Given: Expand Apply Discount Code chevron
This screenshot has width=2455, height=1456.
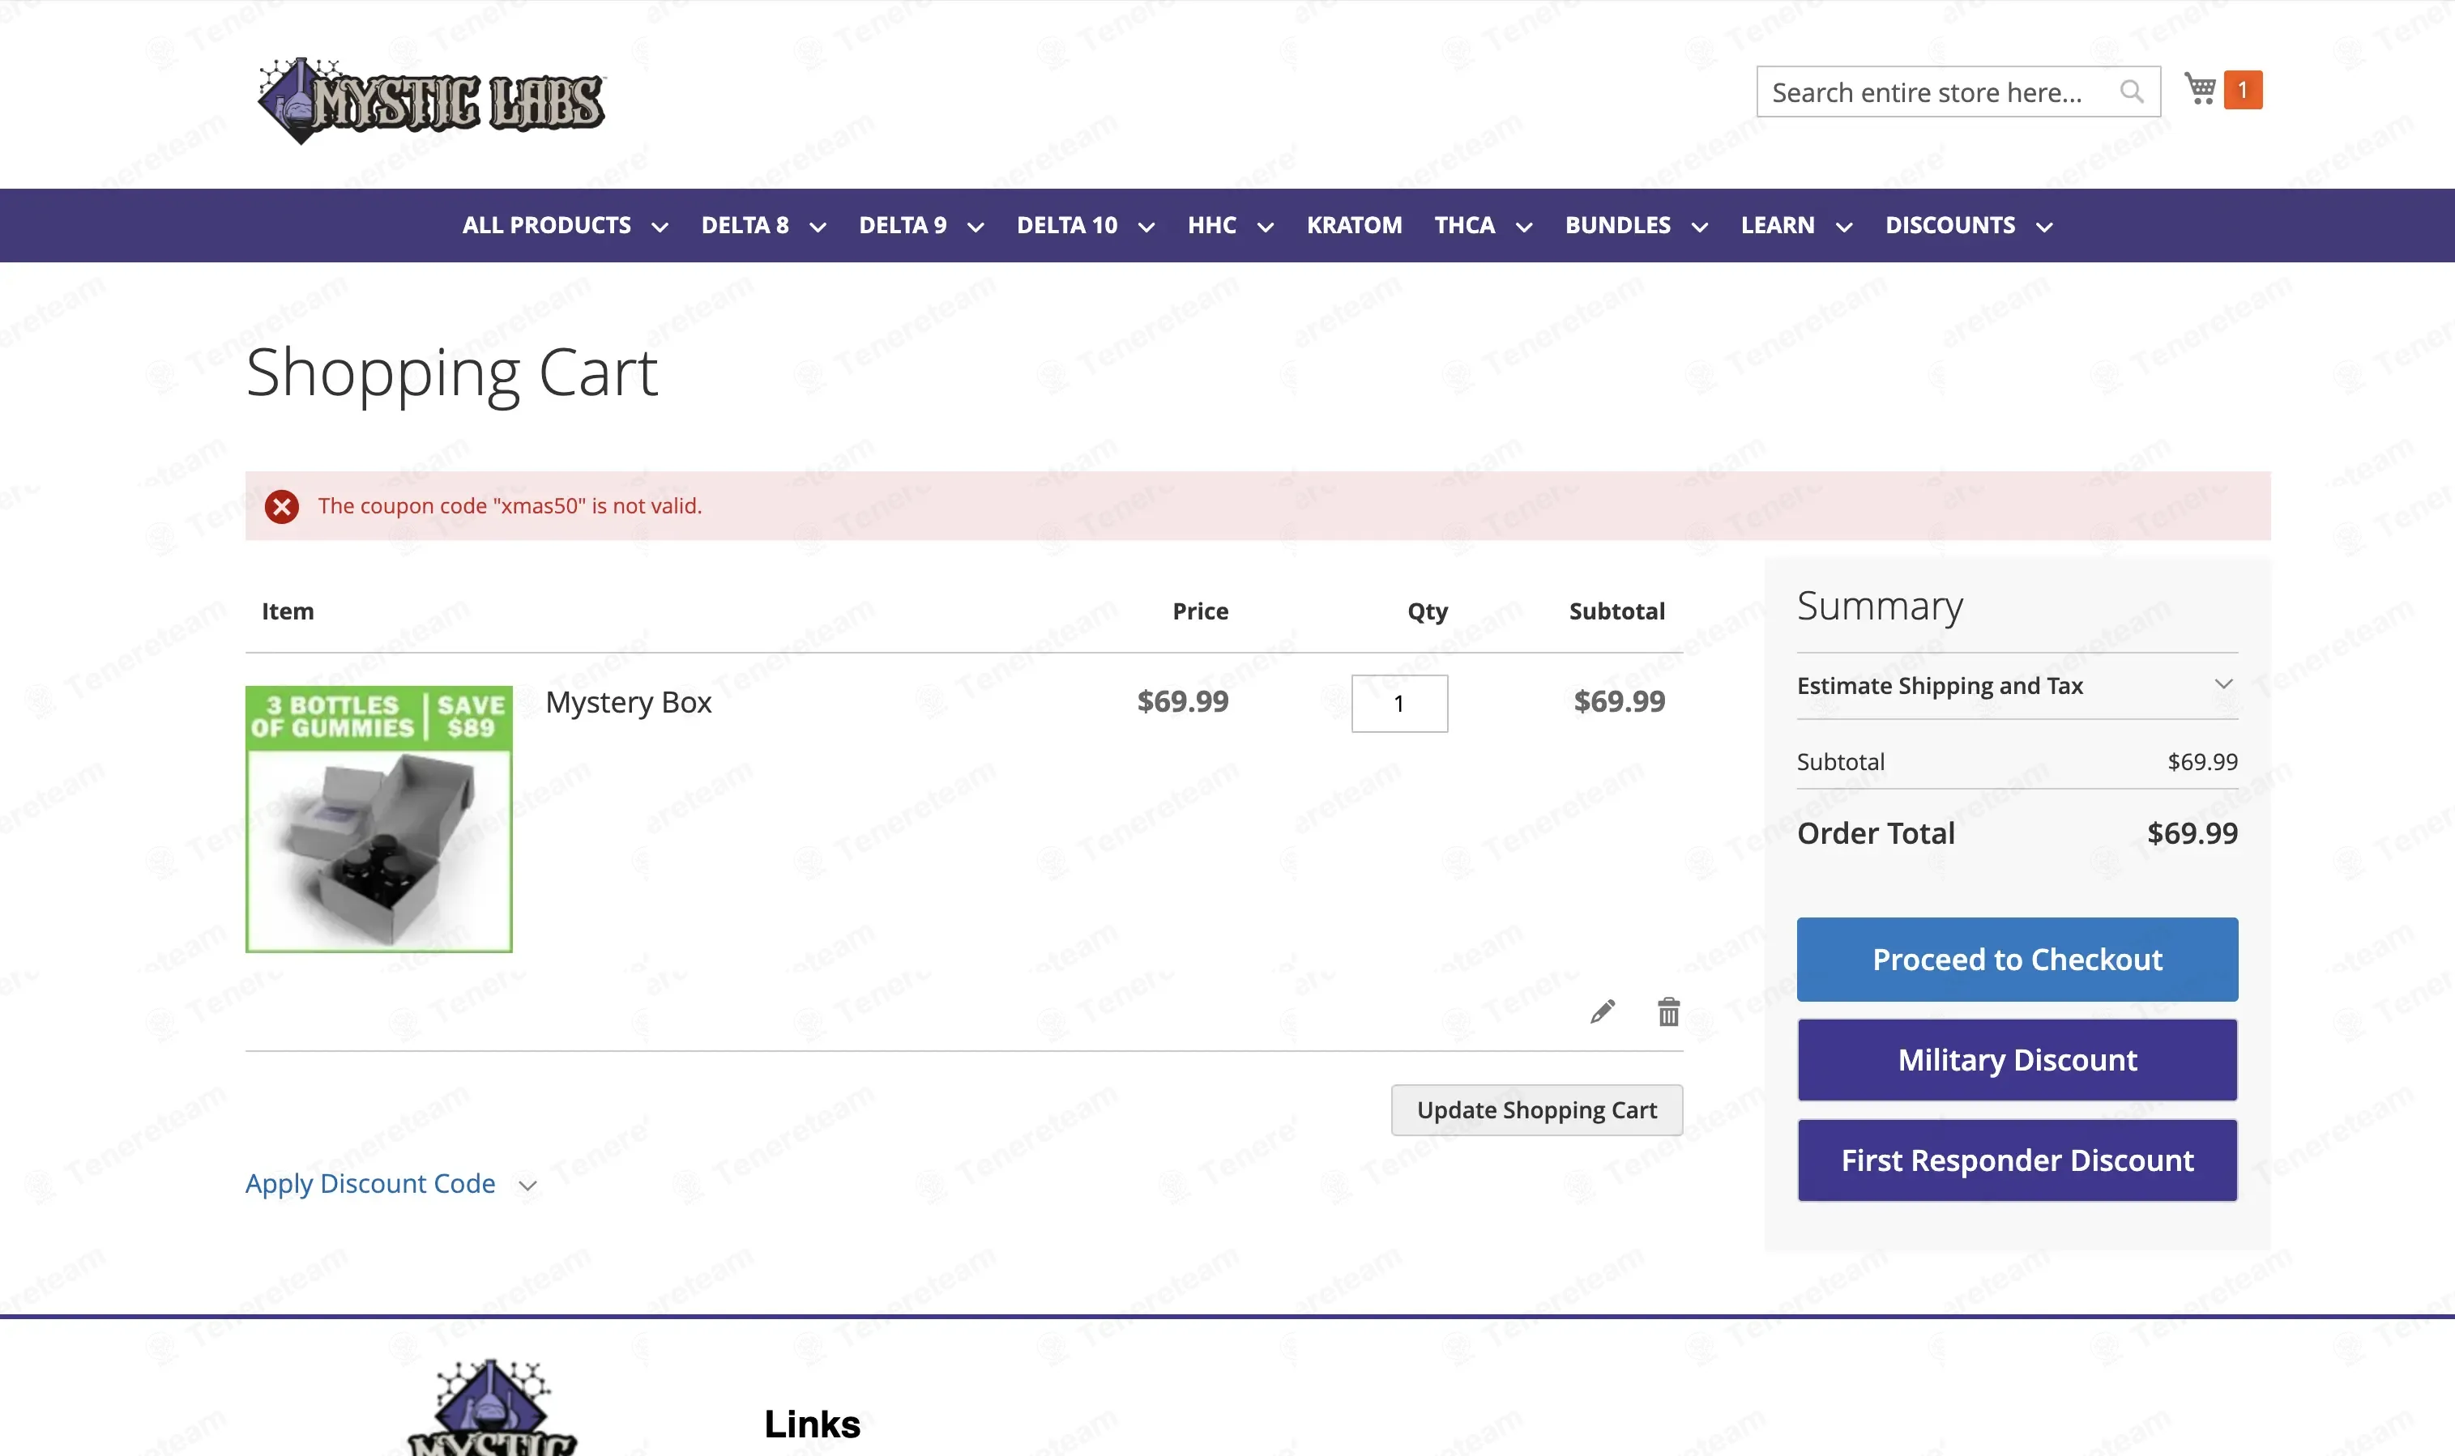Looking at the screenshot, I should (528, 1186).
